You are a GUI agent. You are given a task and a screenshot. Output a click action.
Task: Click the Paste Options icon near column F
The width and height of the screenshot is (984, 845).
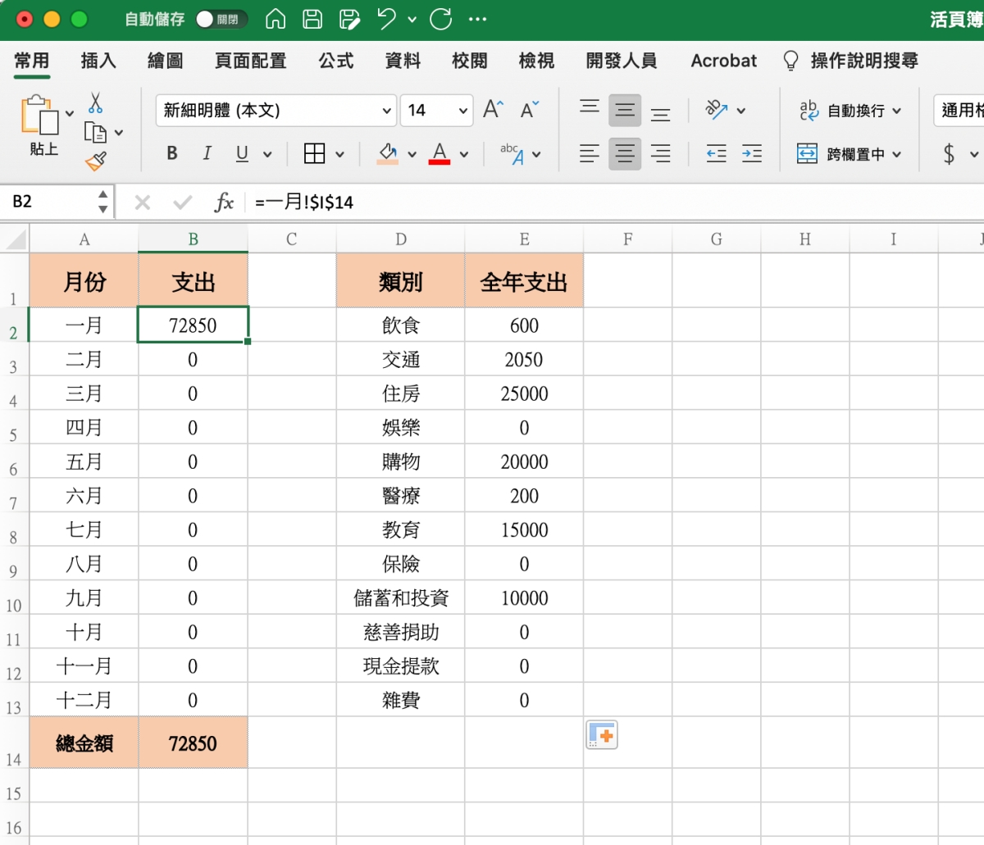(x=601, y=735)
